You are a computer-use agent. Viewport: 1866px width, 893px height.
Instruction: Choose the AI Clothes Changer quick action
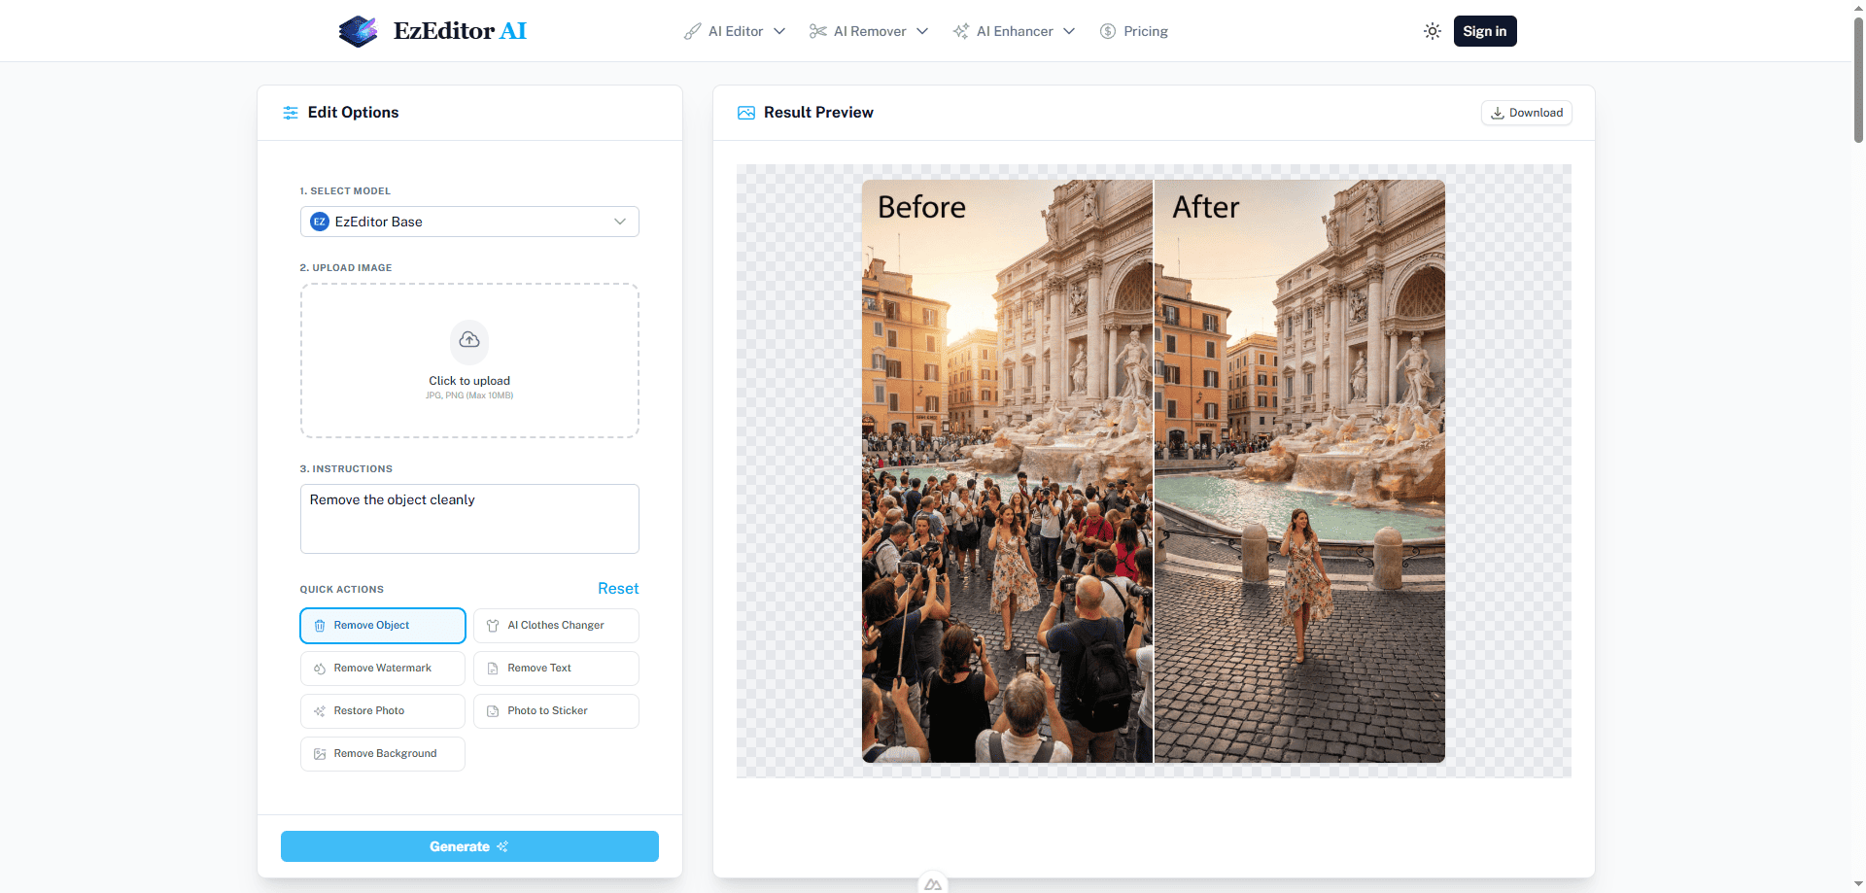point(556,626)
